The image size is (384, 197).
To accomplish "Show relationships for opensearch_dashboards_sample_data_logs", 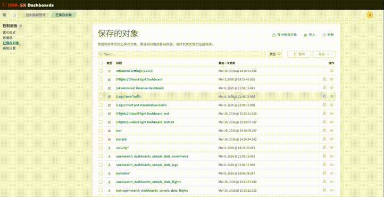I will (331, 165).
